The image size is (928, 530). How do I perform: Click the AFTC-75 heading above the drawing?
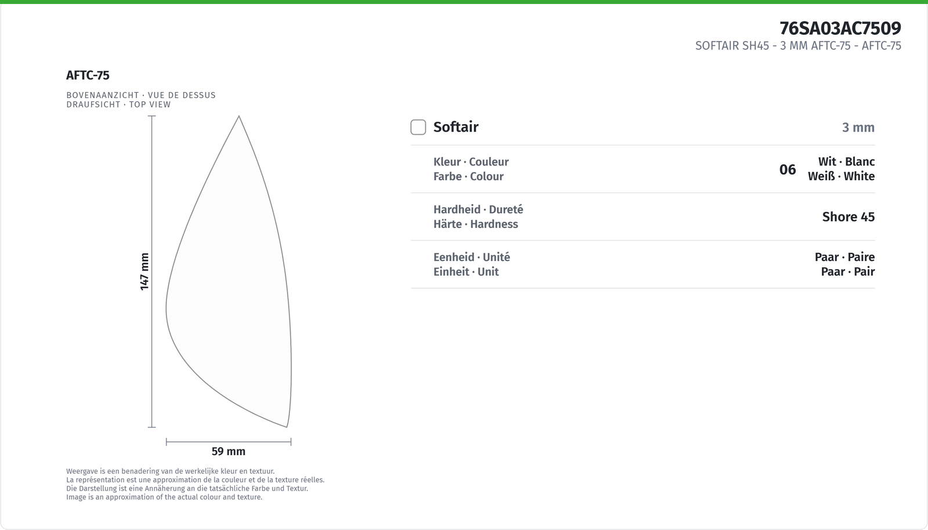click(88, 75)
